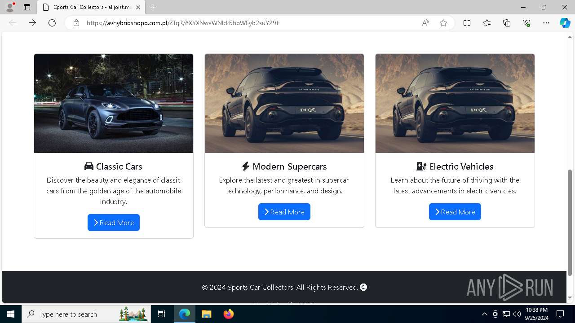Open Settings and more ellipsis menu
This screenshot has width=575, height=323.
546,23
